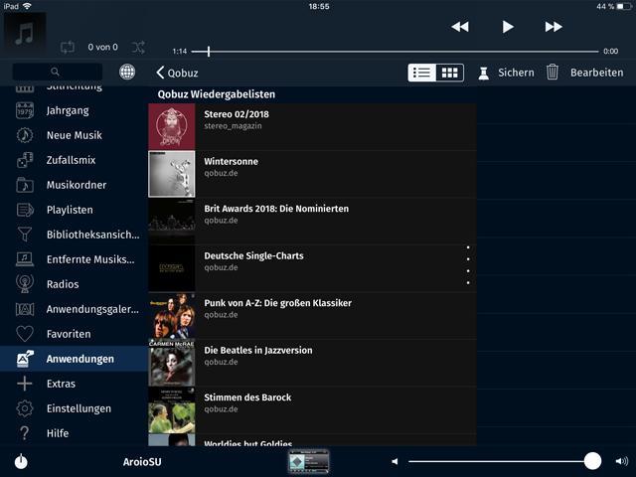Open Punk von A-Z: Die großen Klassiker
636x477 pixels.
point(312,316)
